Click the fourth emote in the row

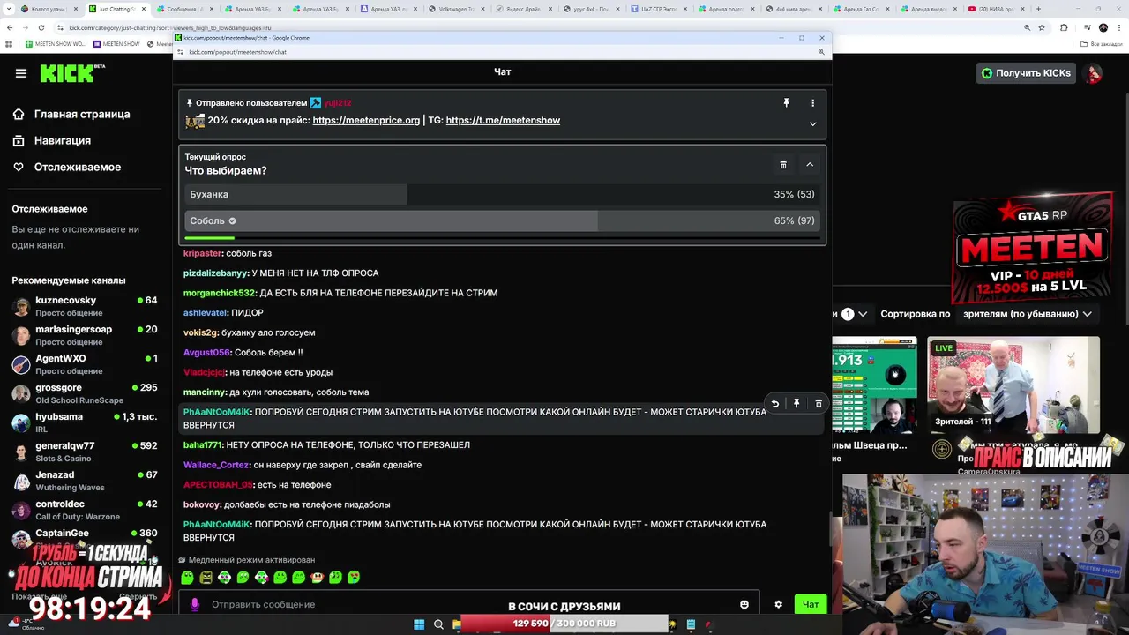pos(243,578)
